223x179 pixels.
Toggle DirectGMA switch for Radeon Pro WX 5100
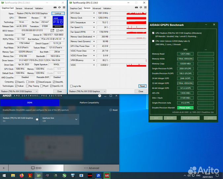[37, 119]
